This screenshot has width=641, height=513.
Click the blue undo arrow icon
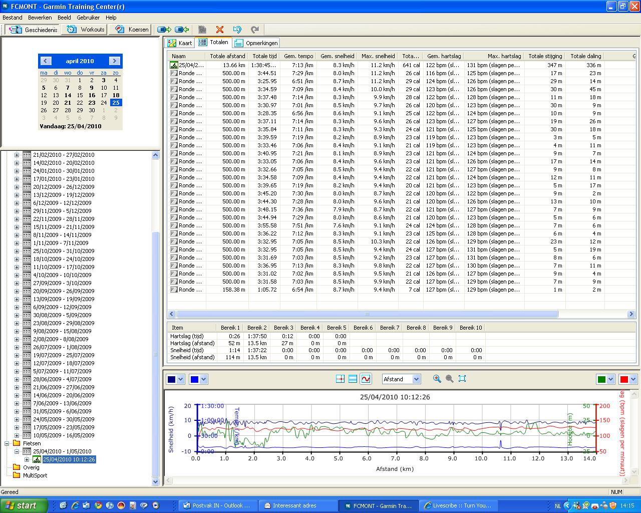[237, 30]
